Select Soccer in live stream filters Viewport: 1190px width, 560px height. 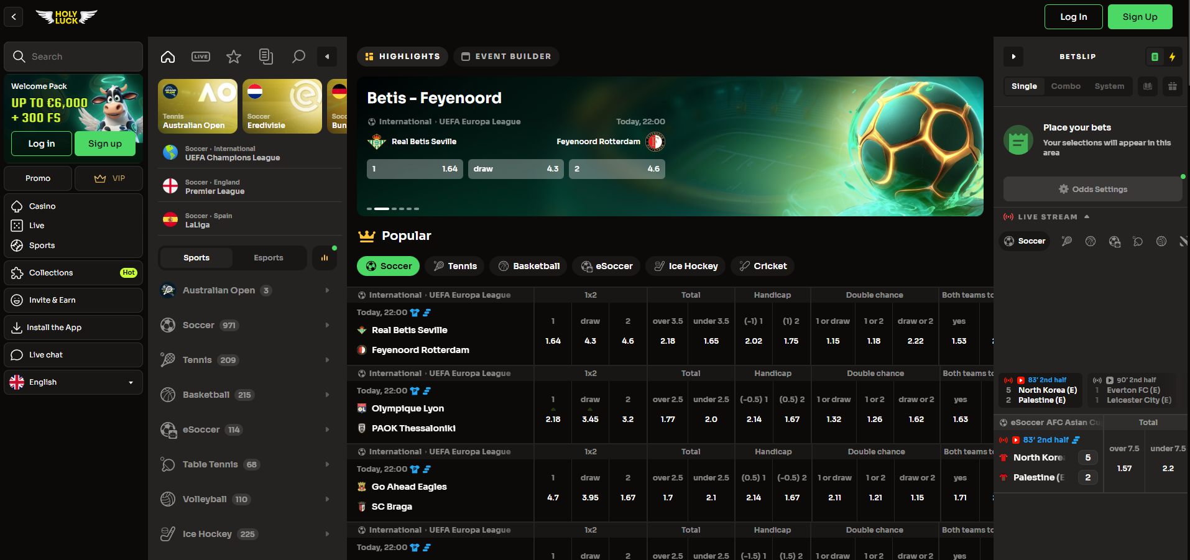click(1025, 241)
